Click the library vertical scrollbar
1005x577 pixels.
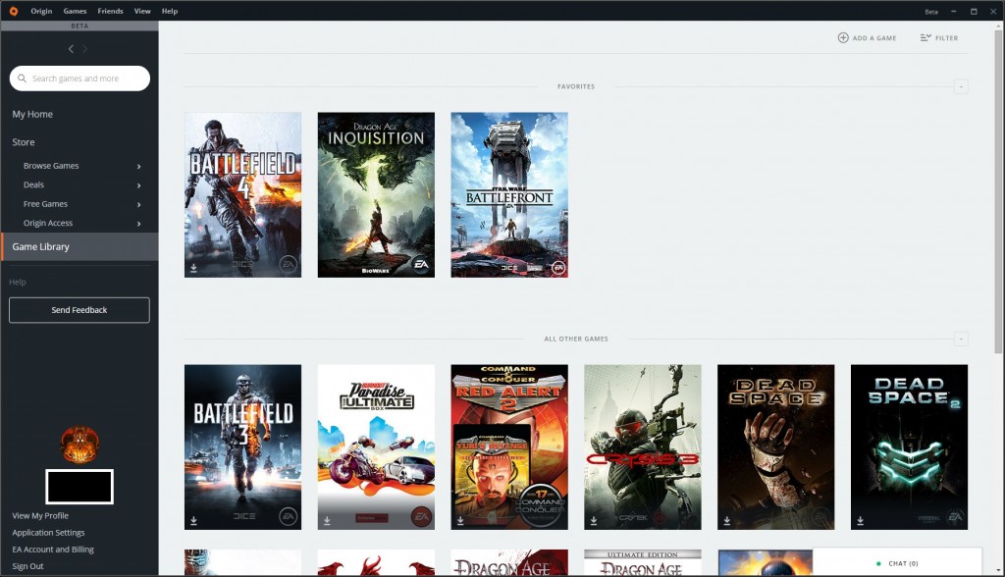(998, 189)
